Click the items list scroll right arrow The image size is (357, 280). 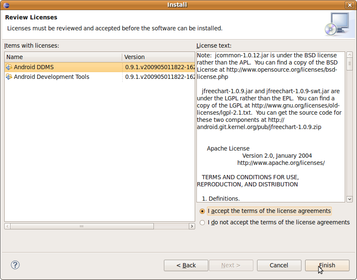[x=192, y=226]
